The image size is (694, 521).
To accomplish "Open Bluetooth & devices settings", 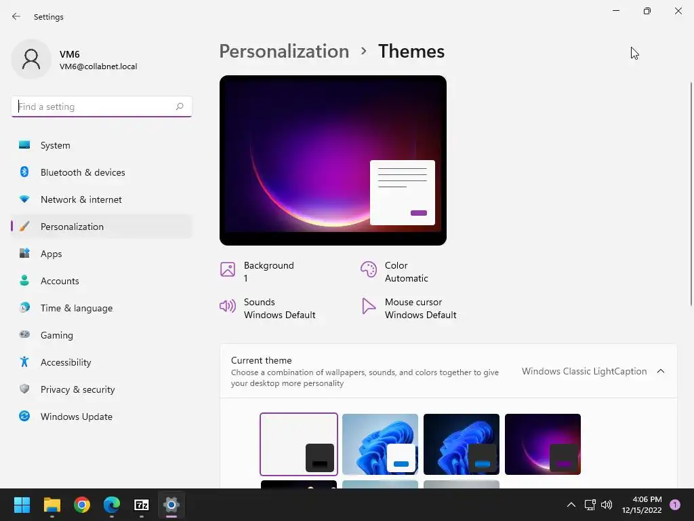I will pyautogui.click(x=102, y=172).
